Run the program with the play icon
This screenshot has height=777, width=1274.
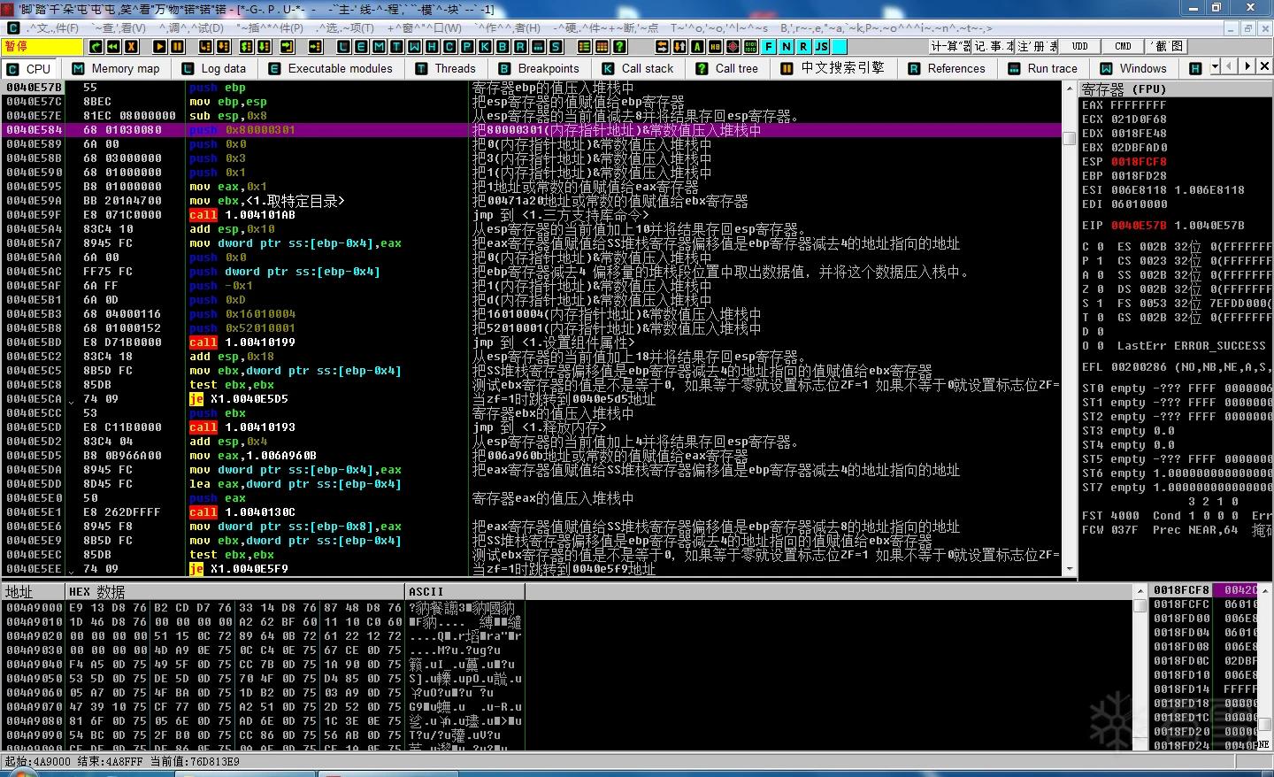pyautogui.click(x=159, y=46)
